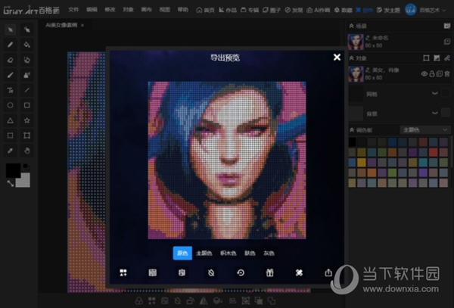Click the user avatar at top right
This screenshot has height=308, width=454.
point(410,10)
